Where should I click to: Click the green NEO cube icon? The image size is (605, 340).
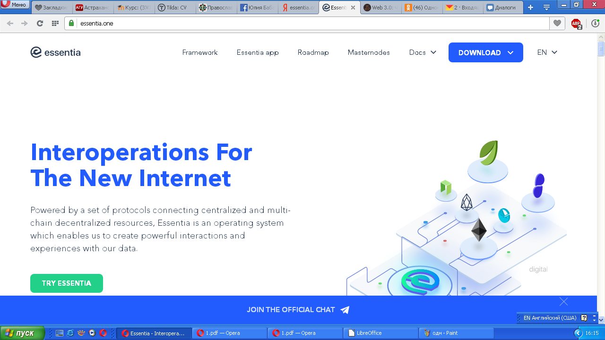tap(446, 187)
